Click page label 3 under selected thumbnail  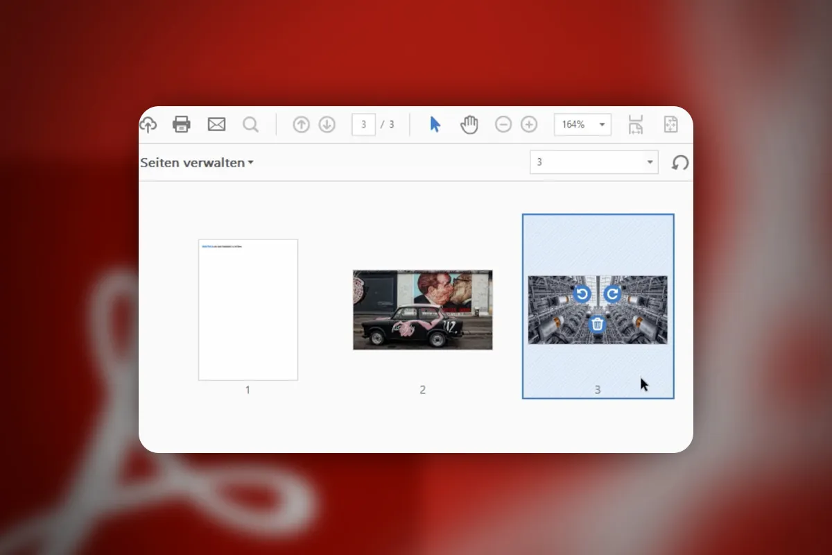(598, 390)
